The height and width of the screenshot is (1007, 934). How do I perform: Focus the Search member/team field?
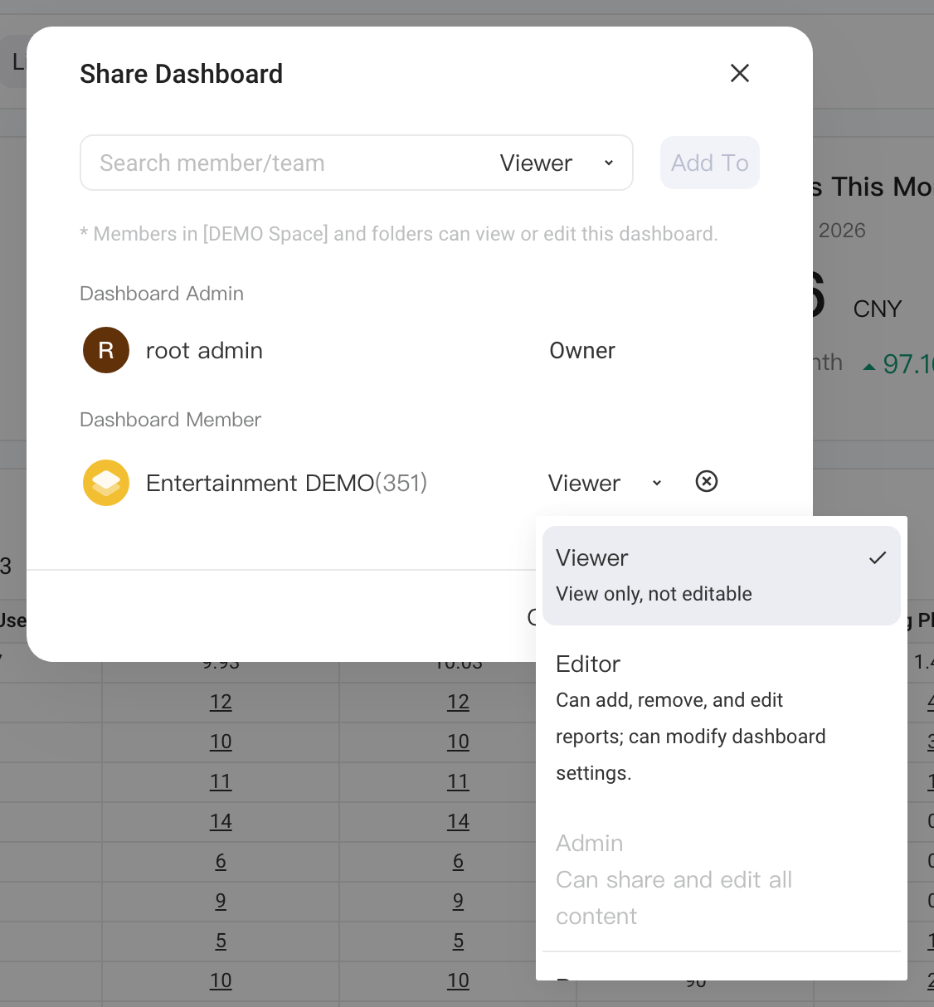click(282, 163)
